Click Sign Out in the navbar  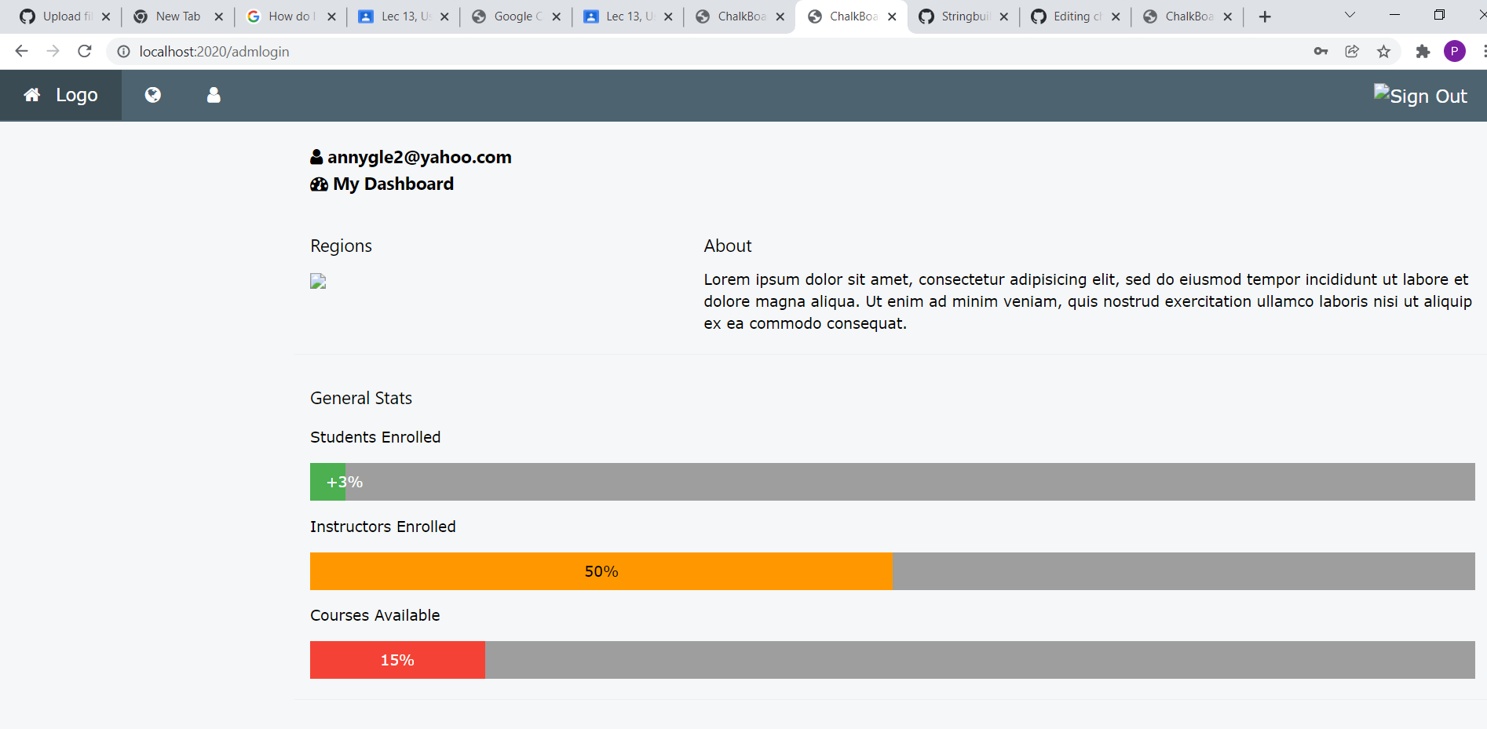[1420, 95]
